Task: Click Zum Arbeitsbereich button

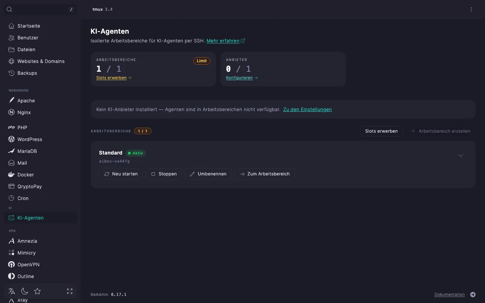Action: pyautogui.click(x=264, y=174)
